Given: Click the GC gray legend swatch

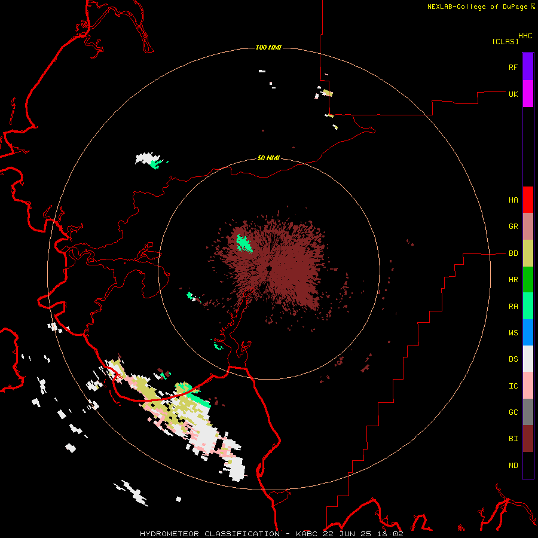Looking at the screenshot, I should coord(528,412).
